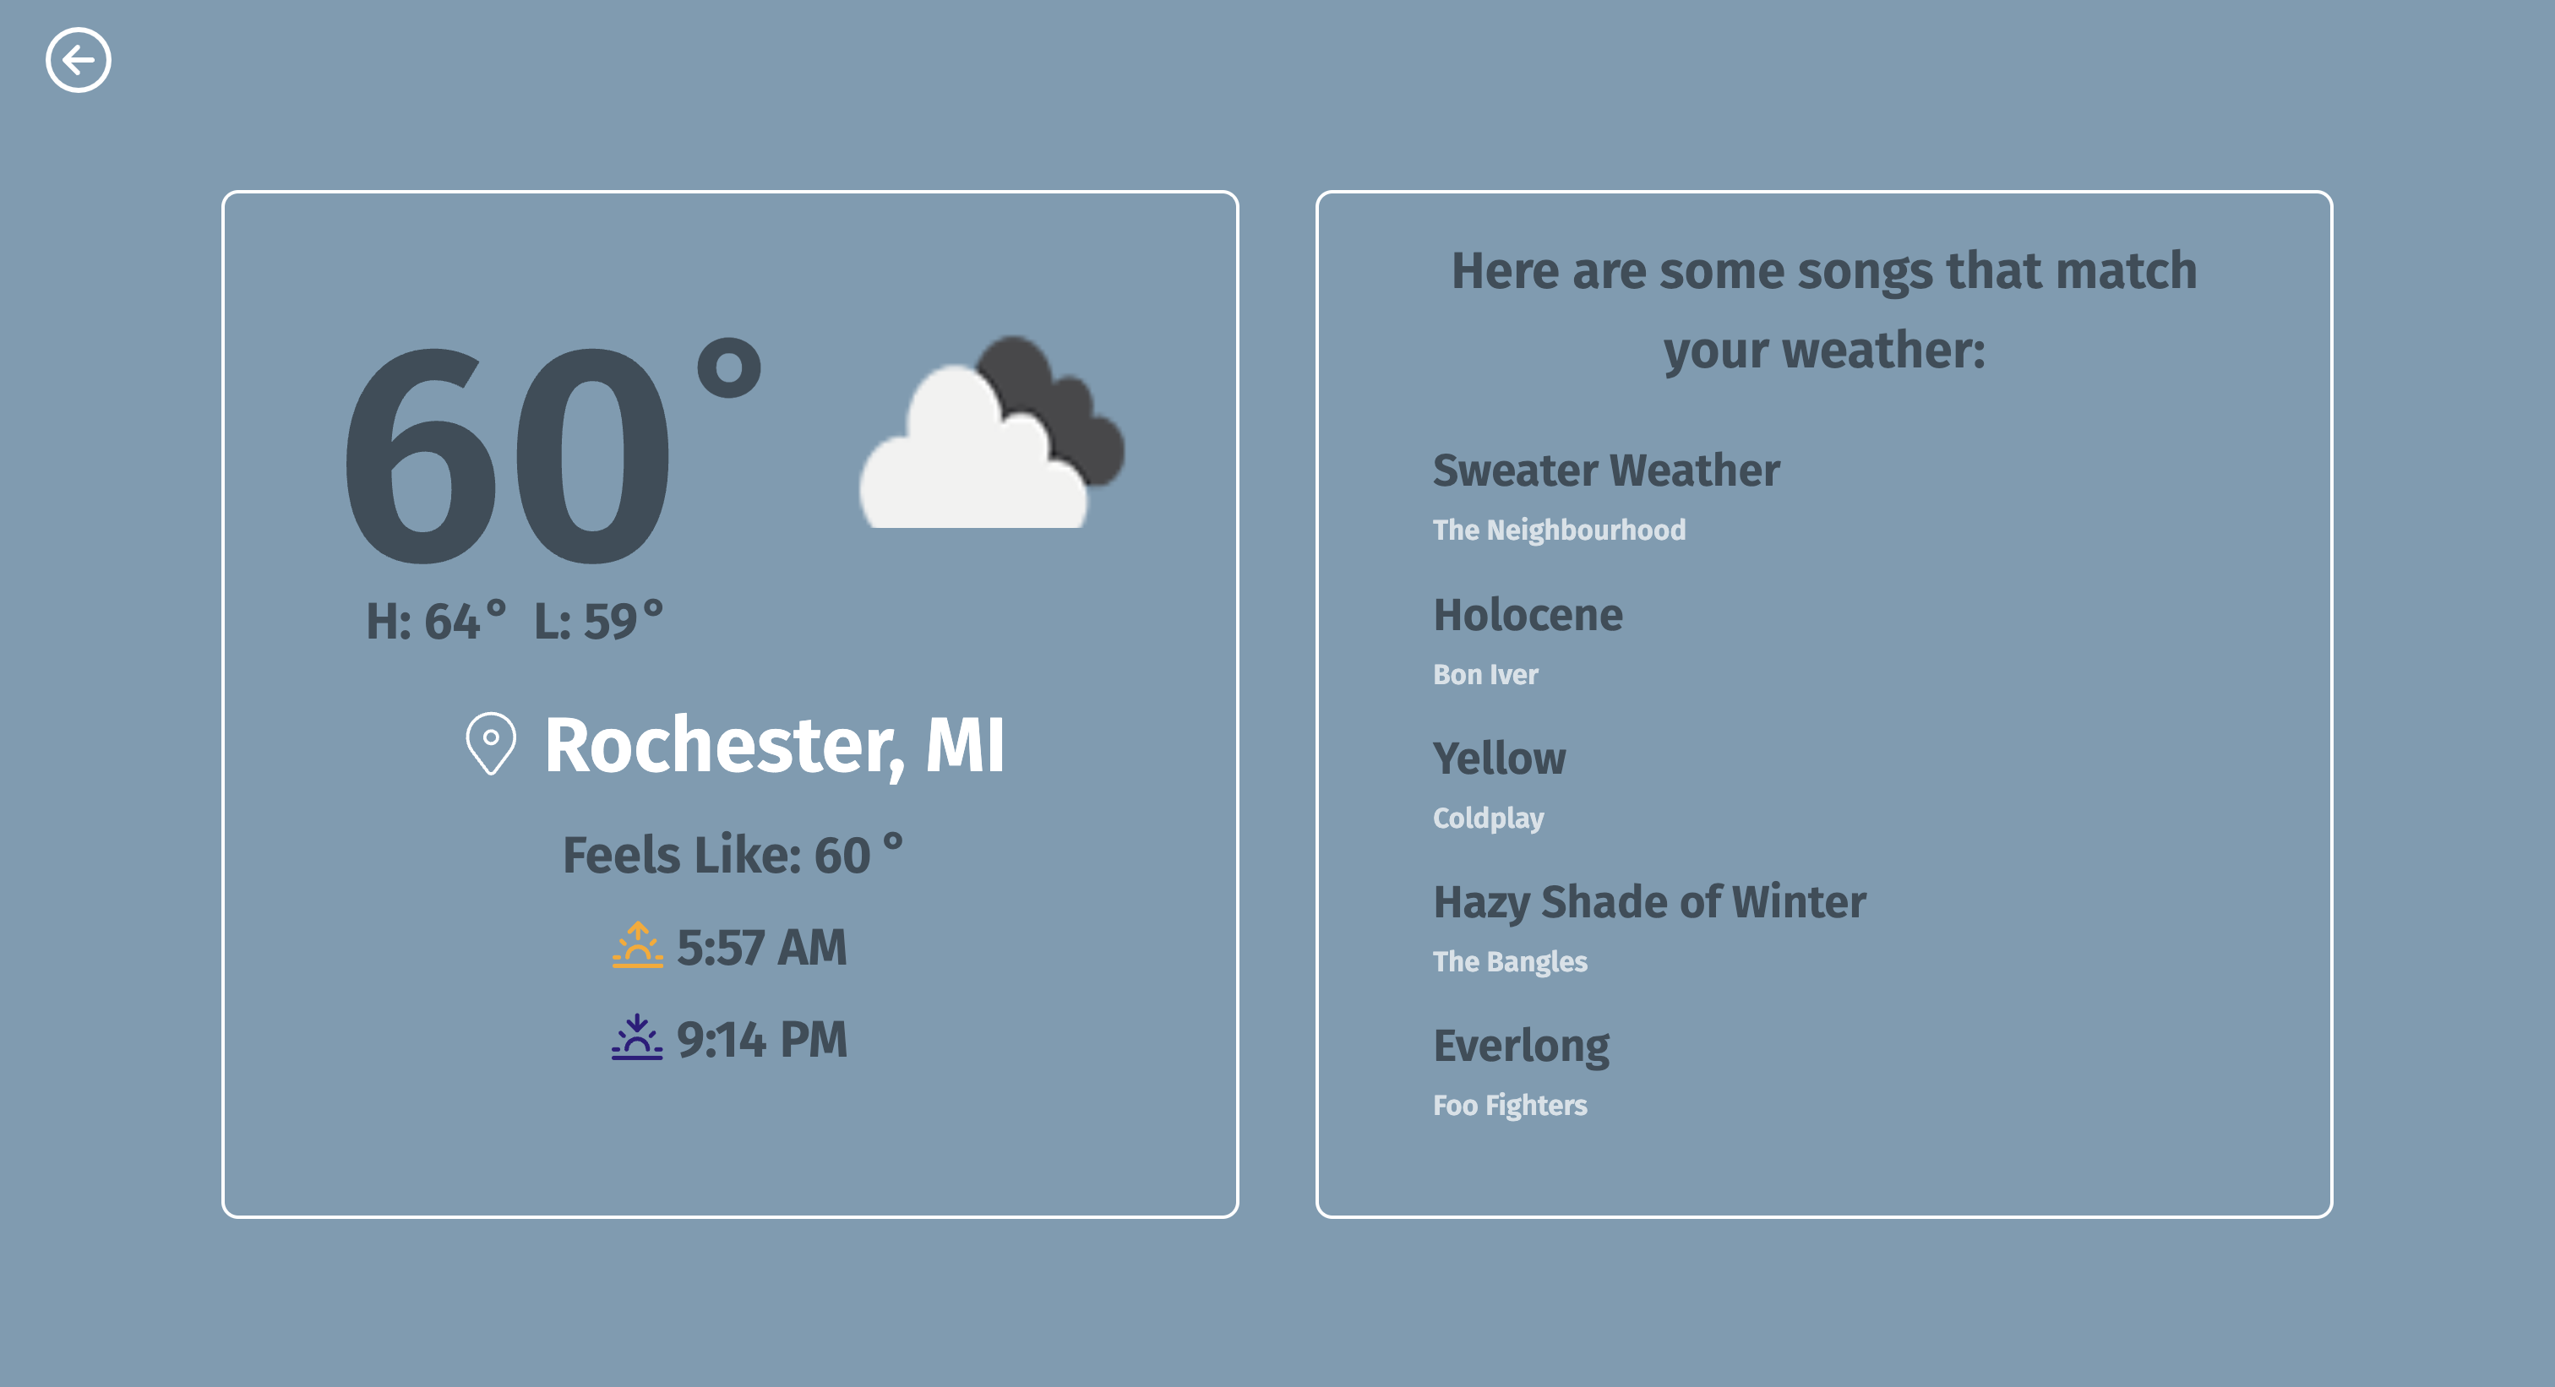Open the song Yellow

click(1499, 759)
